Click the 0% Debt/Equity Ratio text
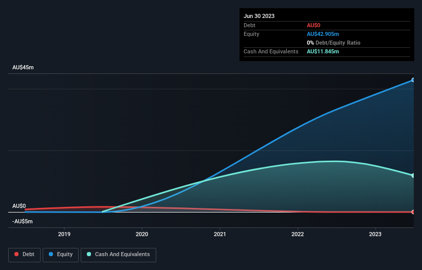The width and height of the screenshot is (422, 270). point(334,43)
